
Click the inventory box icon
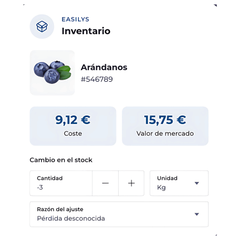pos(42,27)
